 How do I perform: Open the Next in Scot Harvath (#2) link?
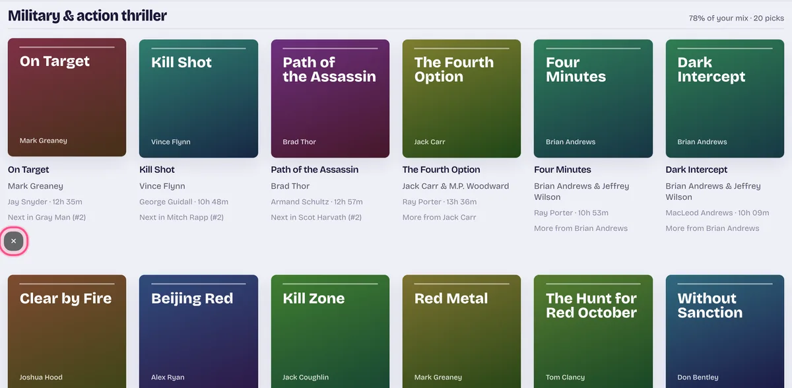coord(316,217)
